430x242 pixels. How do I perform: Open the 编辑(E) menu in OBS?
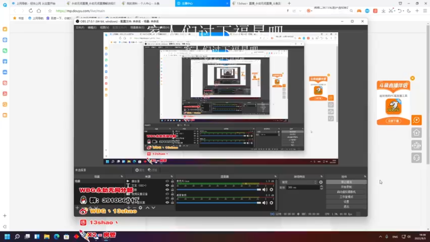(x=92, y=27)
